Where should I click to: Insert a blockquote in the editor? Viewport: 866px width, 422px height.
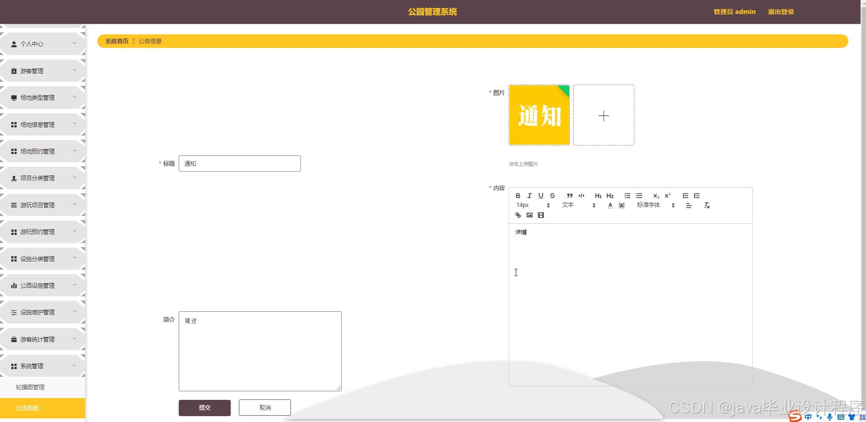tap(570, 196)
